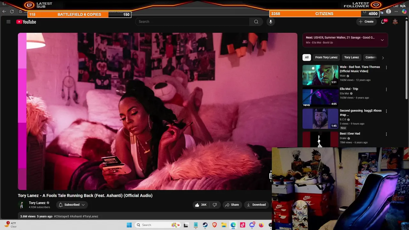This screenshot has height=230, width=409.
Task: Open YouTube notifications bell
Action: tap(383, 22)
